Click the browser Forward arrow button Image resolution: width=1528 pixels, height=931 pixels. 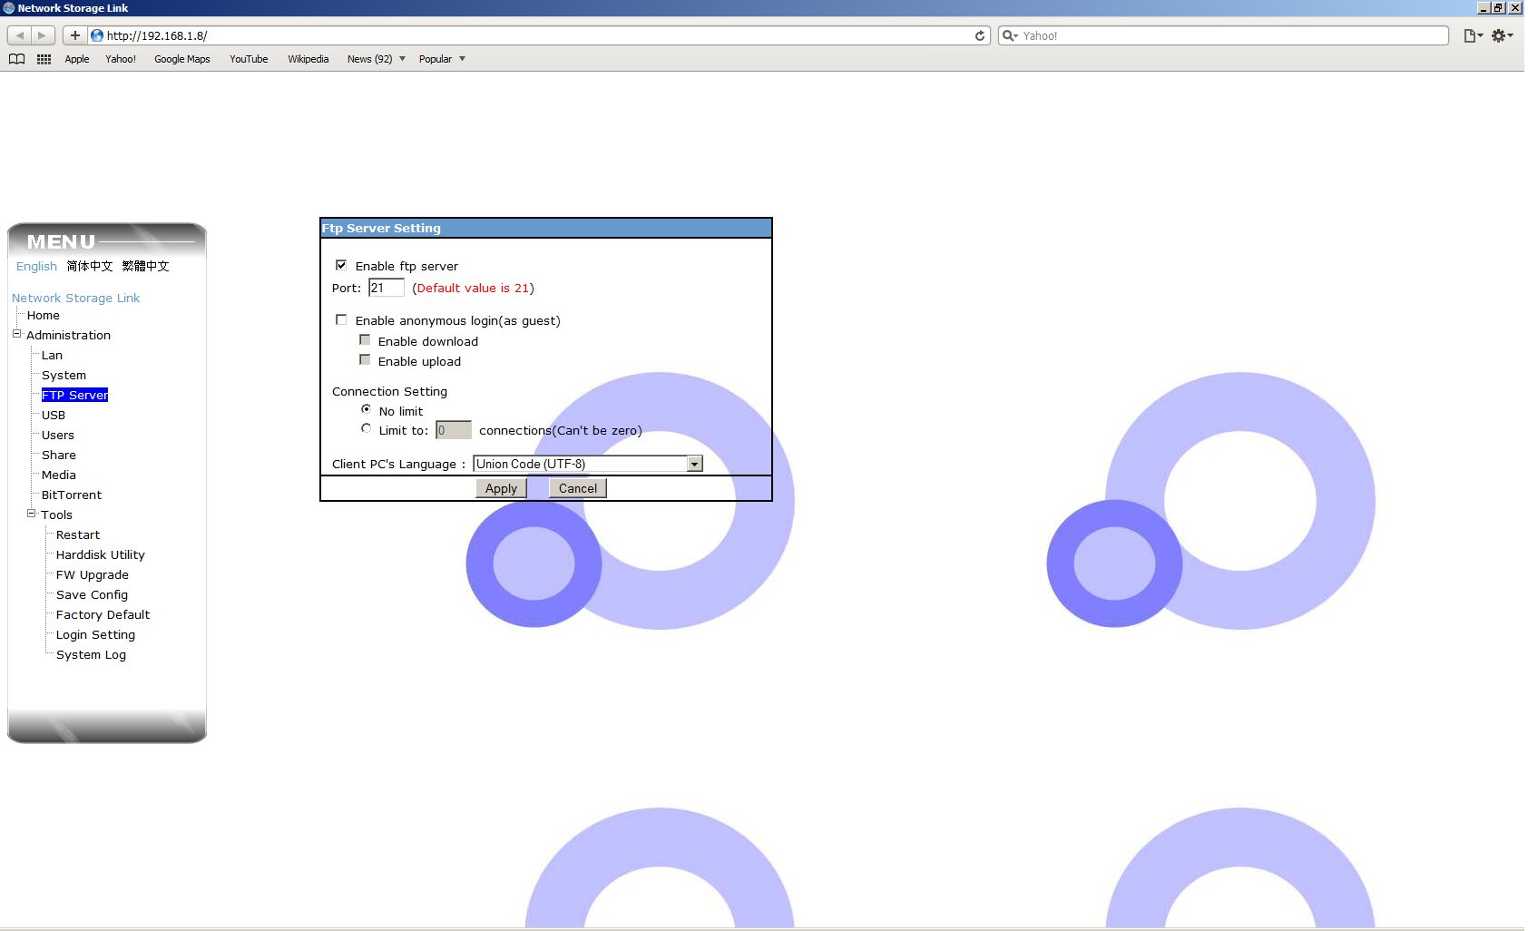pos(42,35)
